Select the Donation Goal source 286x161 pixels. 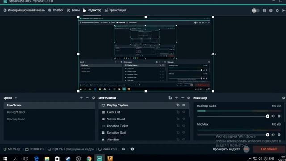144,133
